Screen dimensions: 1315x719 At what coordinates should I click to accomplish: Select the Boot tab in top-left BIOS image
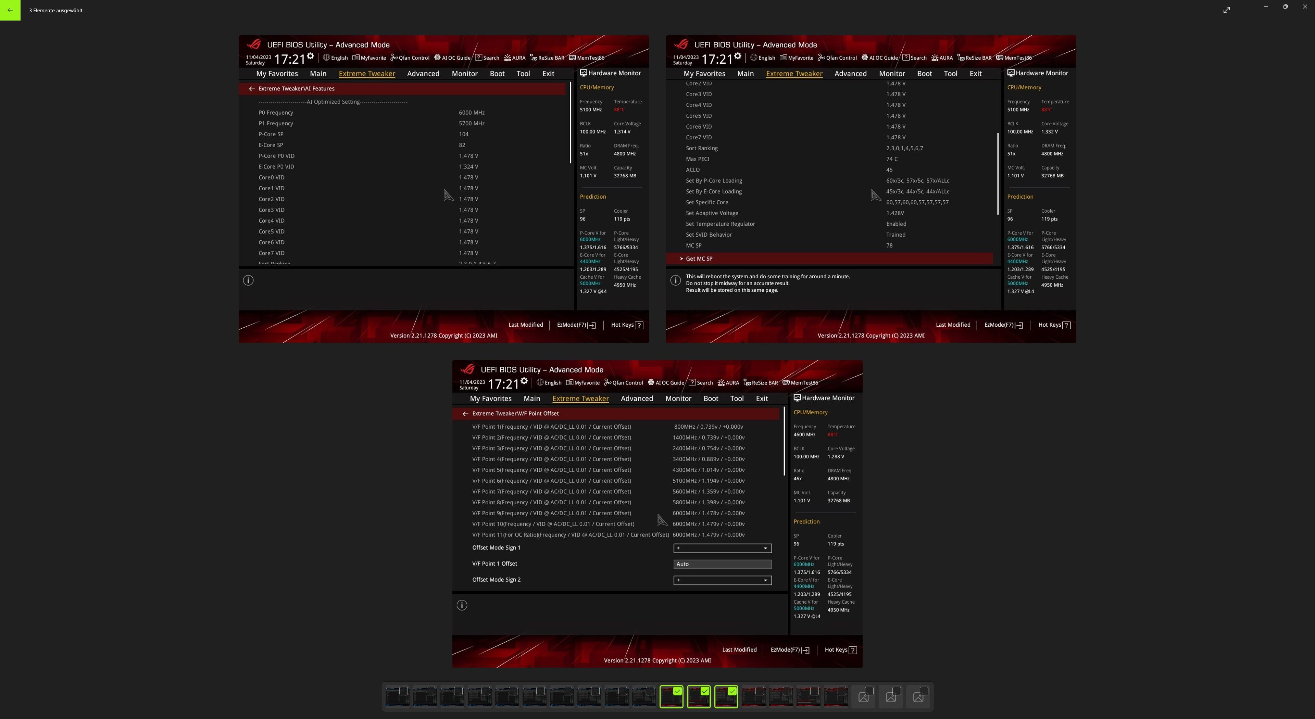pyautogui.click(x=497, y=74)
